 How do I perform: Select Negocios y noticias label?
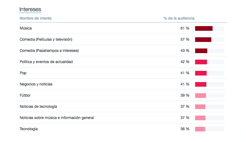pos(36,84)
